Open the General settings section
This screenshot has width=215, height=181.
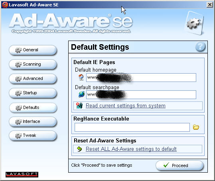click(33, 50)
